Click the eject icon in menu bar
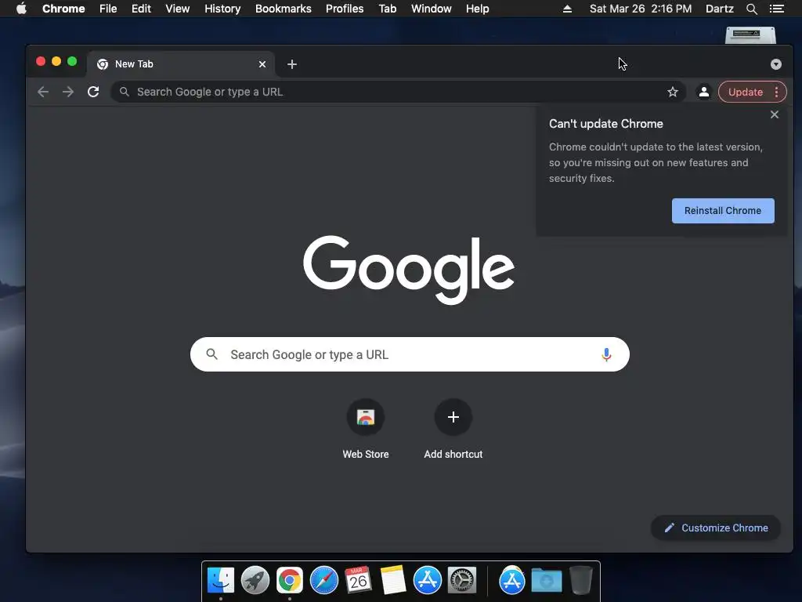Image resolution: width=802 pixels, height=602 pixels. click(567, 9)
